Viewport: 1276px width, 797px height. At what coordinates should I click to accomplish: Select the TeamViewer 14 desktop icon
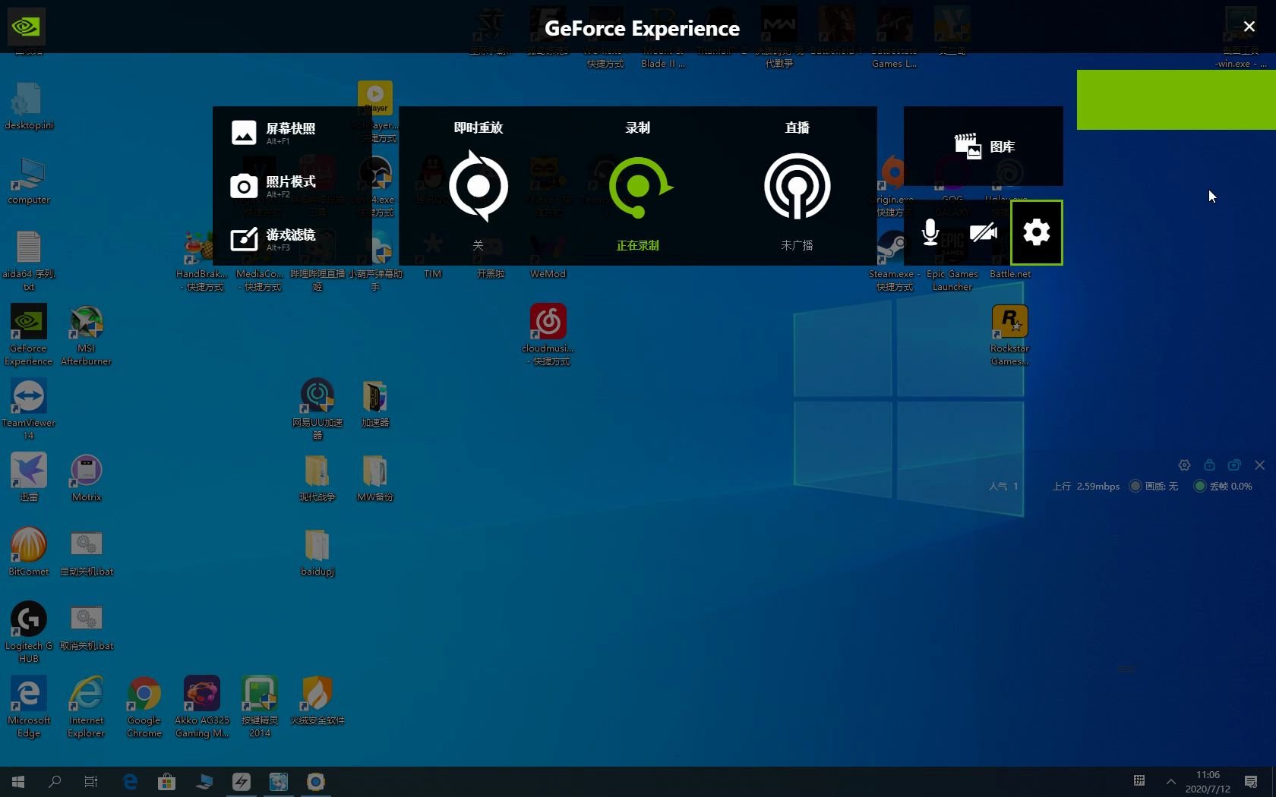[x=28, y=409]
